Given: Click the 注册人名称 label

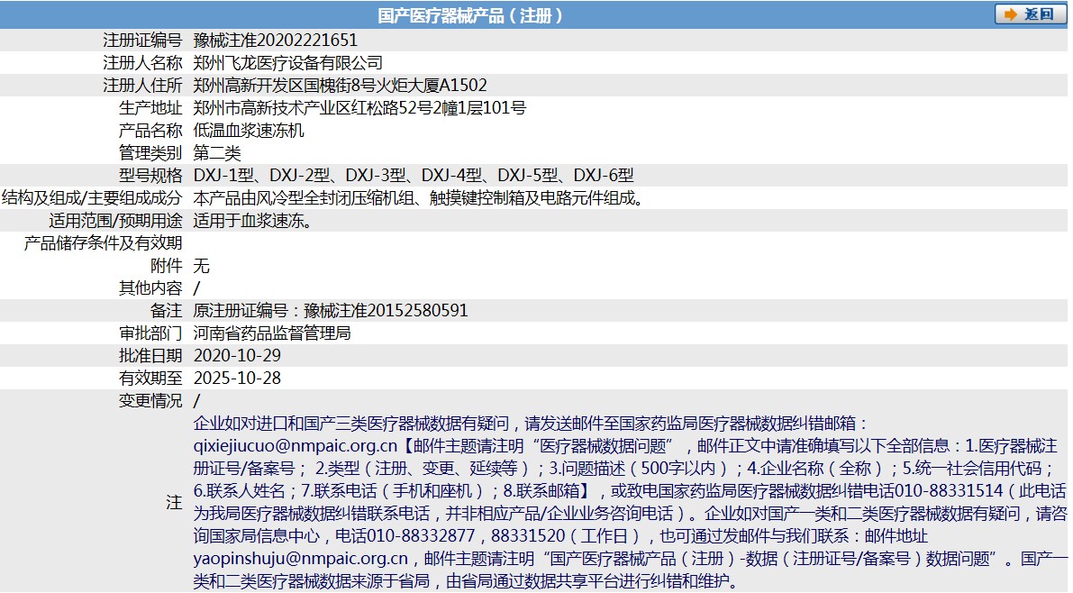Looking at the screenshot, I should pos(142,63).
